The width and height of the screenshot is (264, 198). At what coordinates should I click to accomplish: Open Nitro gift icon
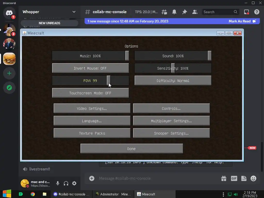[224, 178]
